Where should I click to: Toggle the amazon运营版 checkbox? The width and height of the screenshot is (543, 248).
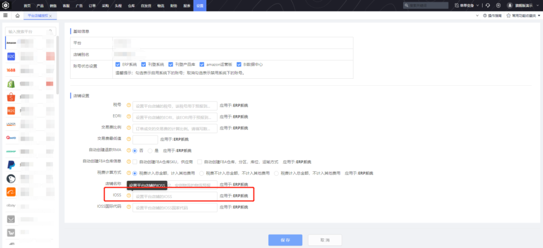[x=202, y=64]
